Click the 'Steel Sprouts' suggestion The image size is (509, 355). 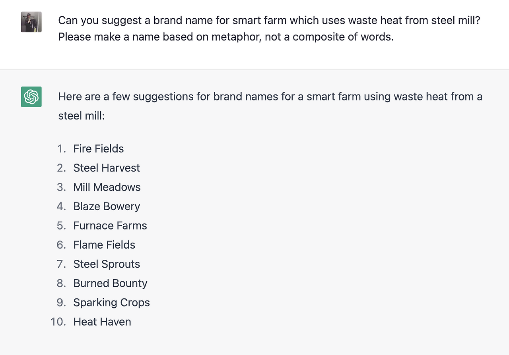pos(106,264)
